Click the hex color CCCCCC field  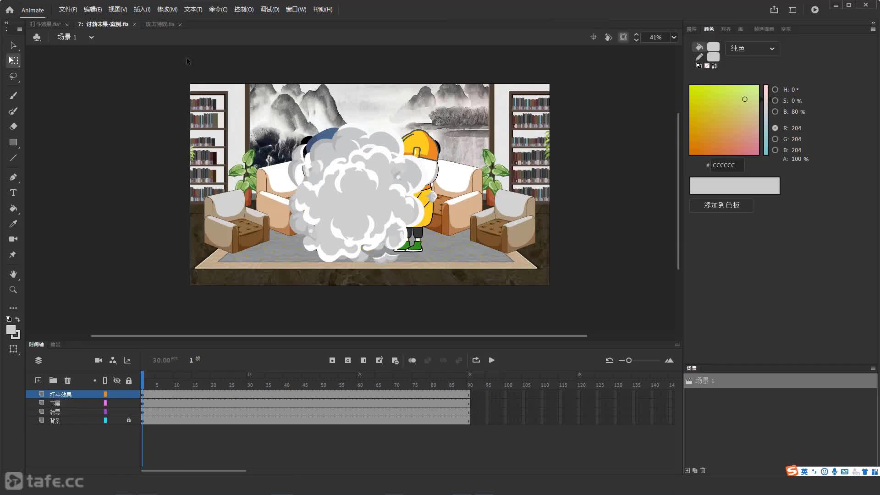point(727,165)
